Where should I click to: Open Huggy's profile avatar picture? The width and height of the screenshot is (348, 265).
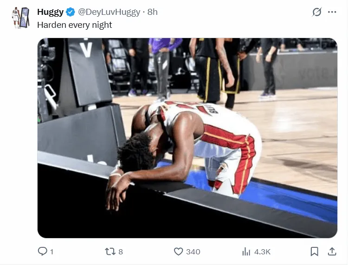point(20,18)
